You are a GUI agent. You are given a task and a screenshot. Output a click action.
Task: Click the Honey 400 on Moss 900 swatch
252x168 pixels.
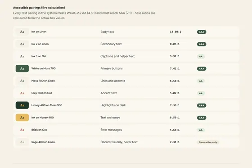22,105
